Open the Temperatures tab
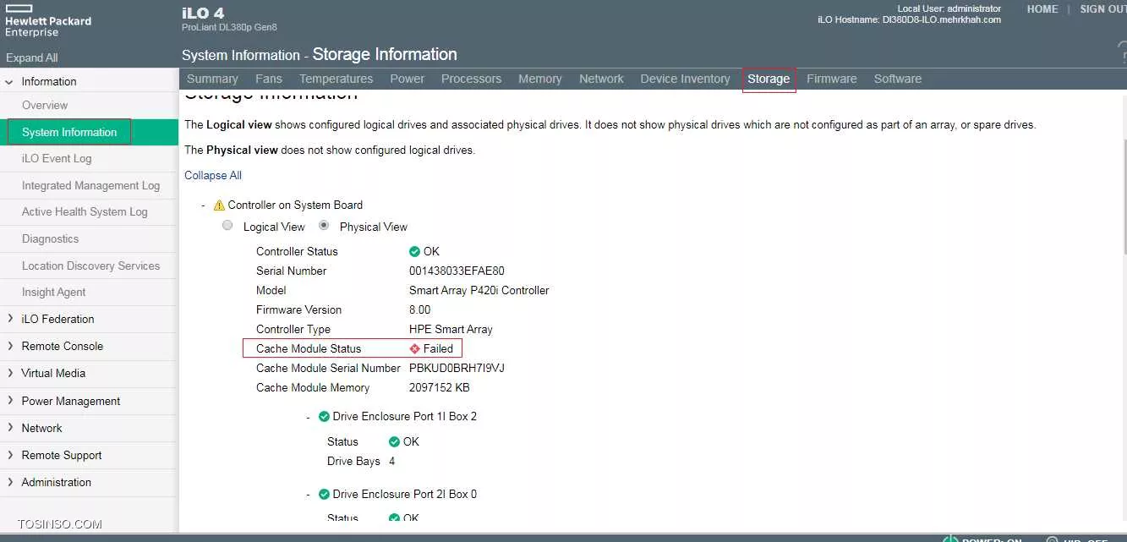The width and height of the screenshot is (1127, 542). tap(336, 79)
